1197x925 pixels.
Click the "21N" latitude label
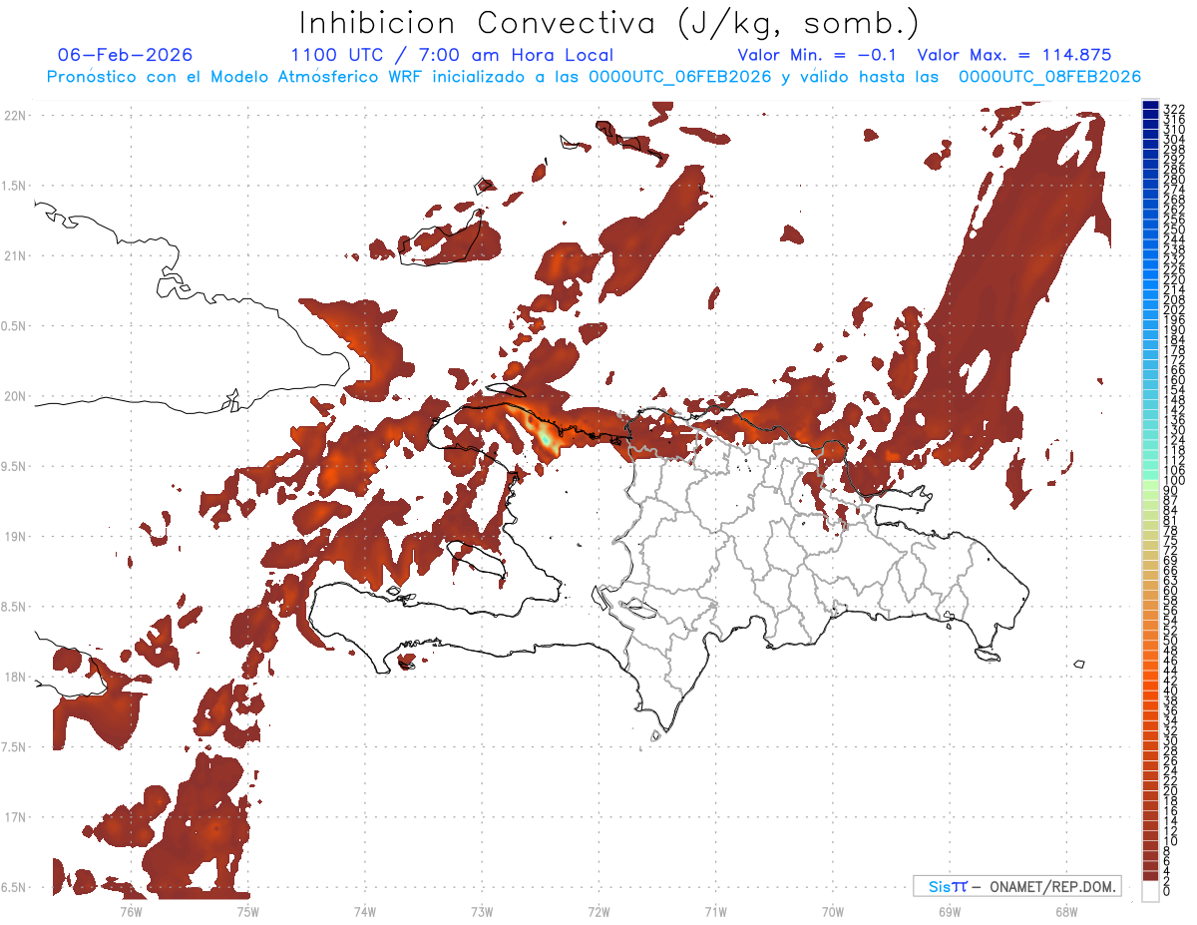[16, 255]
